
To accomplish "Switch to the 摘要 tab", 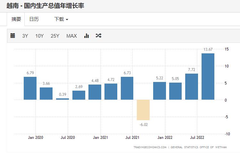I will (16, 19).
